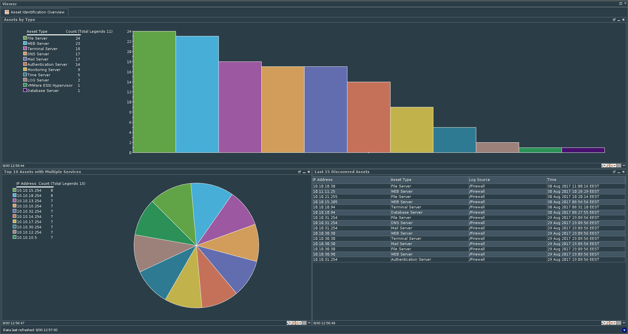The width and height of the screenshot is (628, 334).
Task: Refresh the Top 10 Assets panel
Action: [x=289, y=323]
